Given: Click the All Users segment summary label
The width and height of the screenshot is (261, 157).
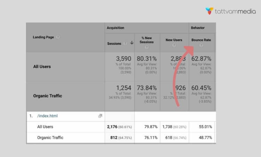Looking at the screenshot, I should point(42,67).
